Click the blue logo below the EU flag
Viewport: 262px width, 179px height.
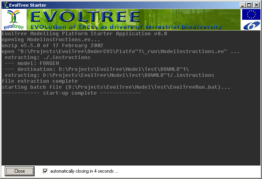pos(251,25)
